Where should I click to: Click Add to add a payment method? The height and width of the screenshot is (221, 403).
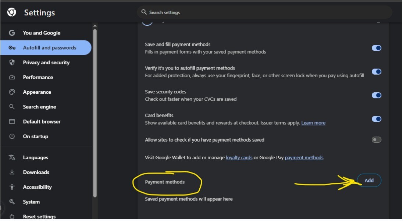click(369, 181)
